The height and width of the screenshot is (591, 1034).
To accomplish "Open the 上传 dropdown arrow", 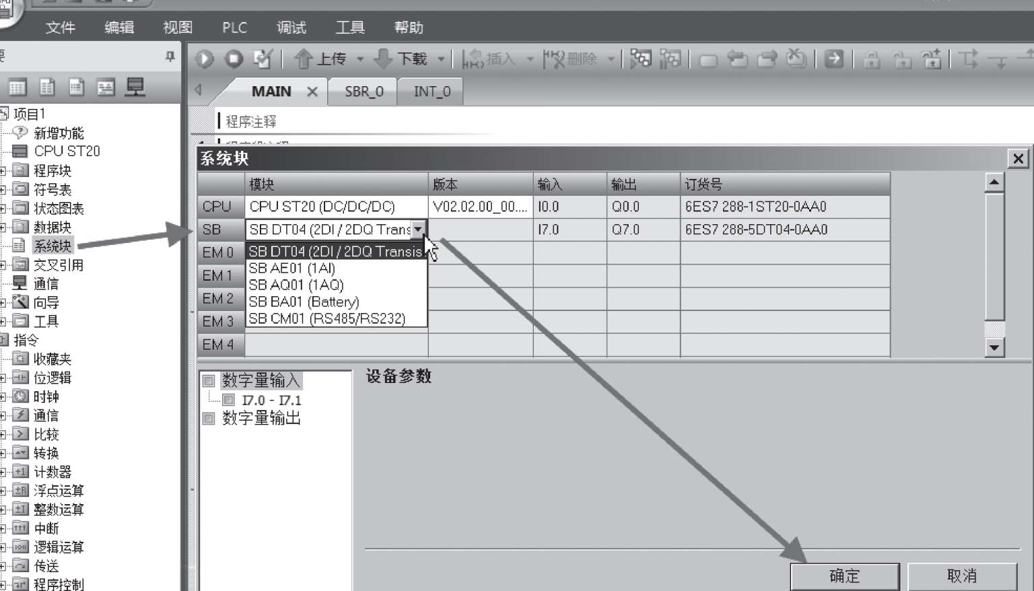I will coord(360,60).
